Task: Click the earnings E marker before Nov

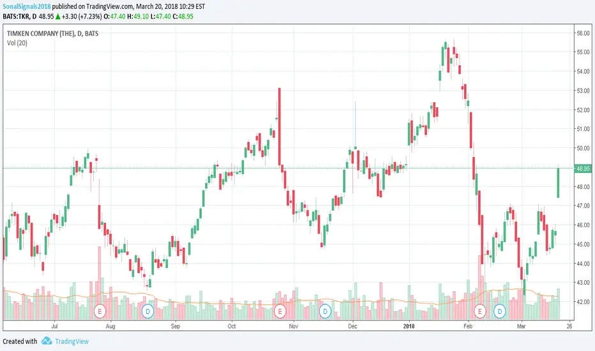Action: coord(280,311)
